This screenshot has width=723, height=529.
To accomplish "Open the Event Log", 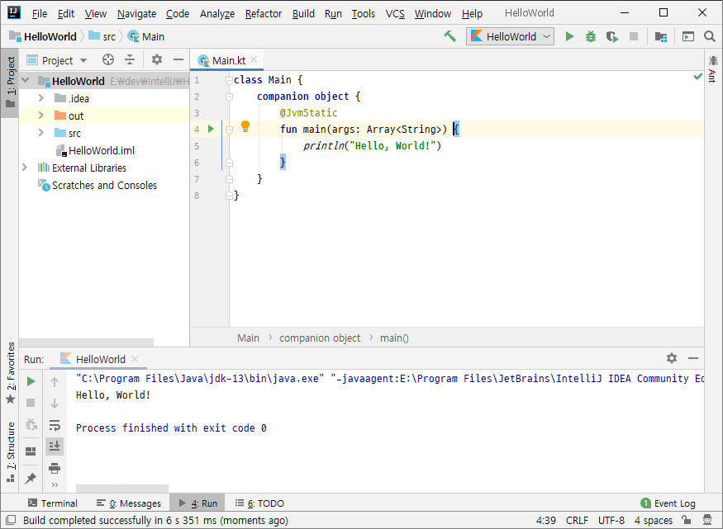I will [668, 503].
